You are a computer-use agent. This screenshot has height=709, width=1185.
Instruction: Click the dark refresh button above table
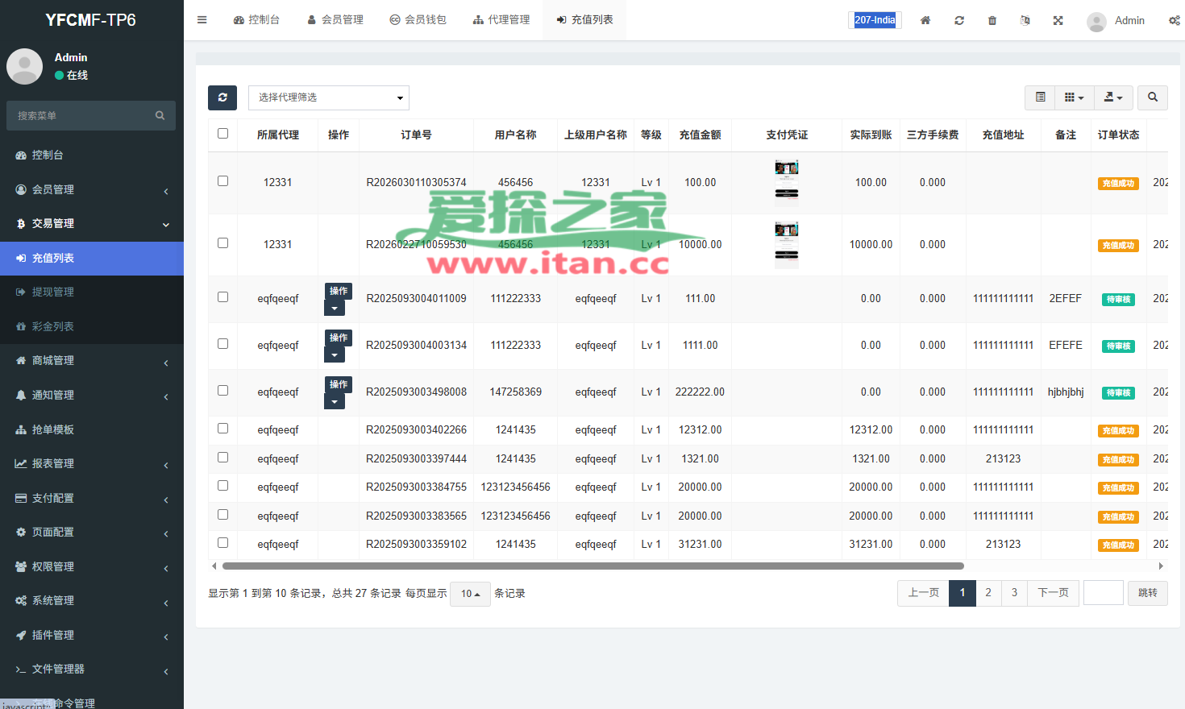(222, 97)
